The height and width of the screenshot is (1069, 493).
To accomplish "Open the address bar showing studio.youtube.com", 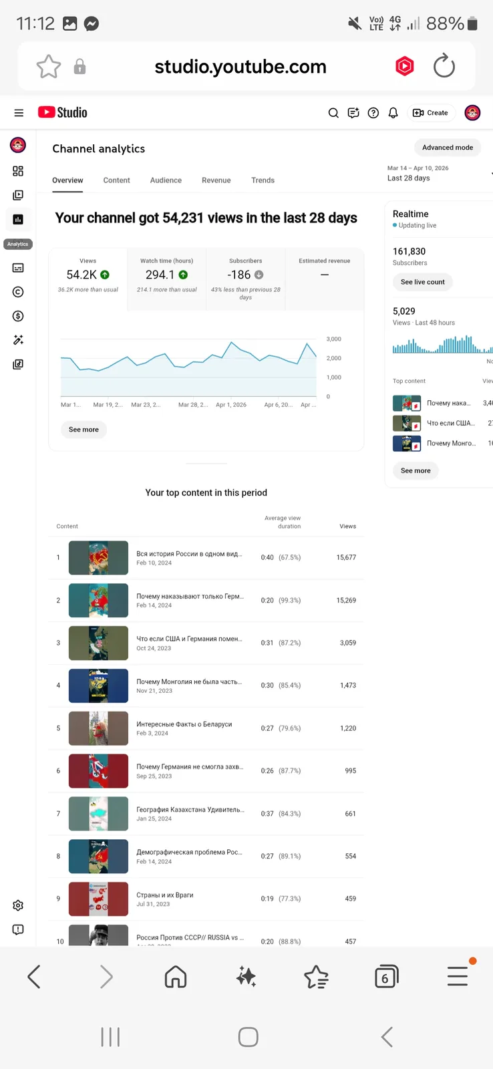I will coord(240,67).
